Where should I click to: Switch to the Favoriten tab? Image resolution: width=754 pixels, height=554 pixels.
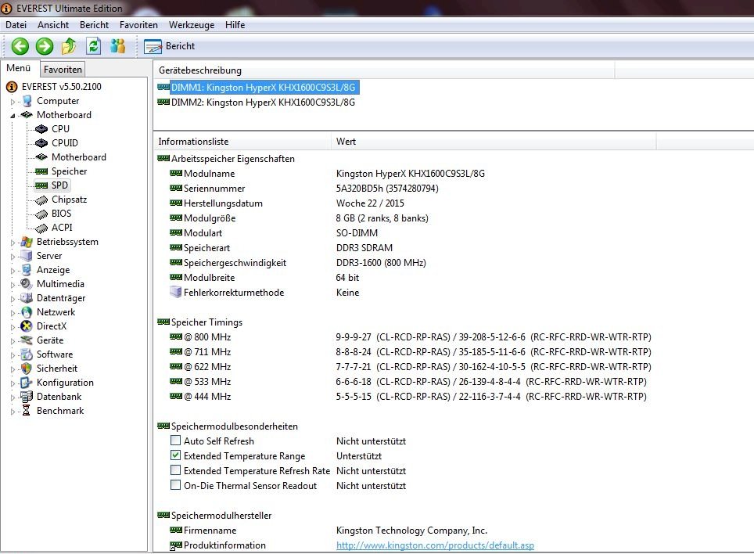63,70
